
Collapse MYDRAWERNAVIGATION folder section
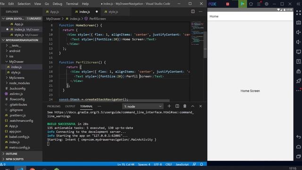coord(3,40)
